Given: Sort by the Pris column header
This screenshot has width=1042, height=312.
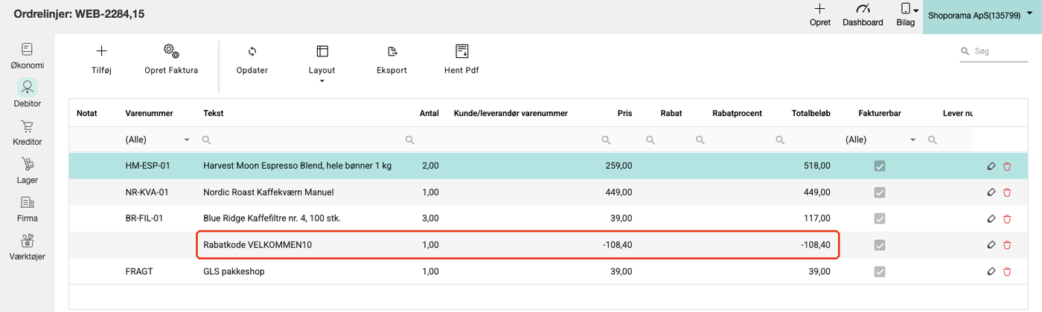Looking at the screenshot, I should (x=624, y=113).
